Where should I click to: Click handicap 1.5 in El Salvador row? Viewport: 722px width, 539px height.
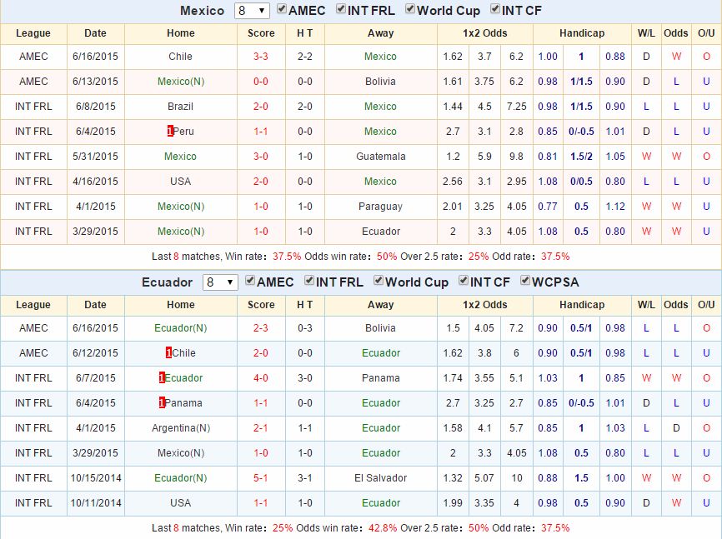pos(582,478)
